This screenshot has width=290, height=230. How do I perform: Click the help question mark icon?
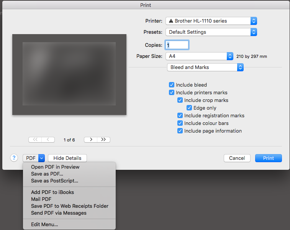click(x=14, y=158)
